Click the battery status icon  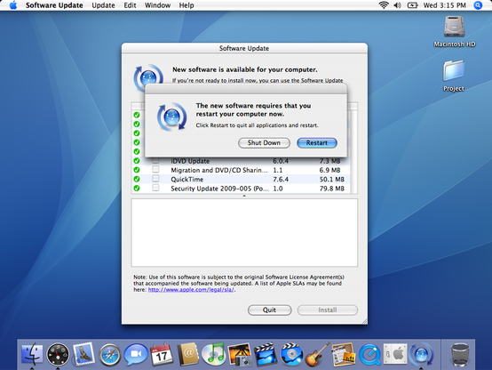412,5
